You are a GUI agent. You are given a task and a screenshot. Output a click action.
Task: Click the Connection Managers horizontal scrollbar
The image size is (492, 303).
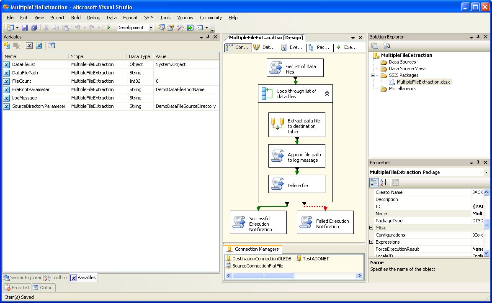[263, 276]
